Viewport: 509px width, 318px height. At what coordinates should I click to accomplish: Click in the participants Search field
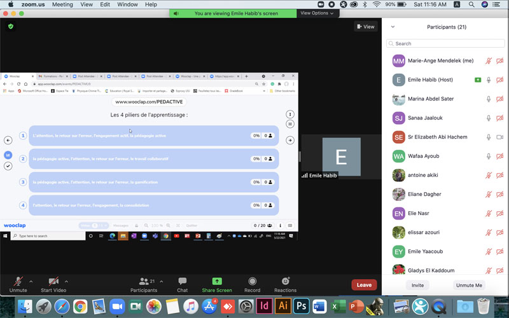(445, 43)
